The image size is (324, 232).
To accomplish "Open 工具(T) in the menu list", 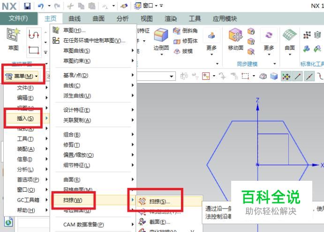I will point(26,139).
